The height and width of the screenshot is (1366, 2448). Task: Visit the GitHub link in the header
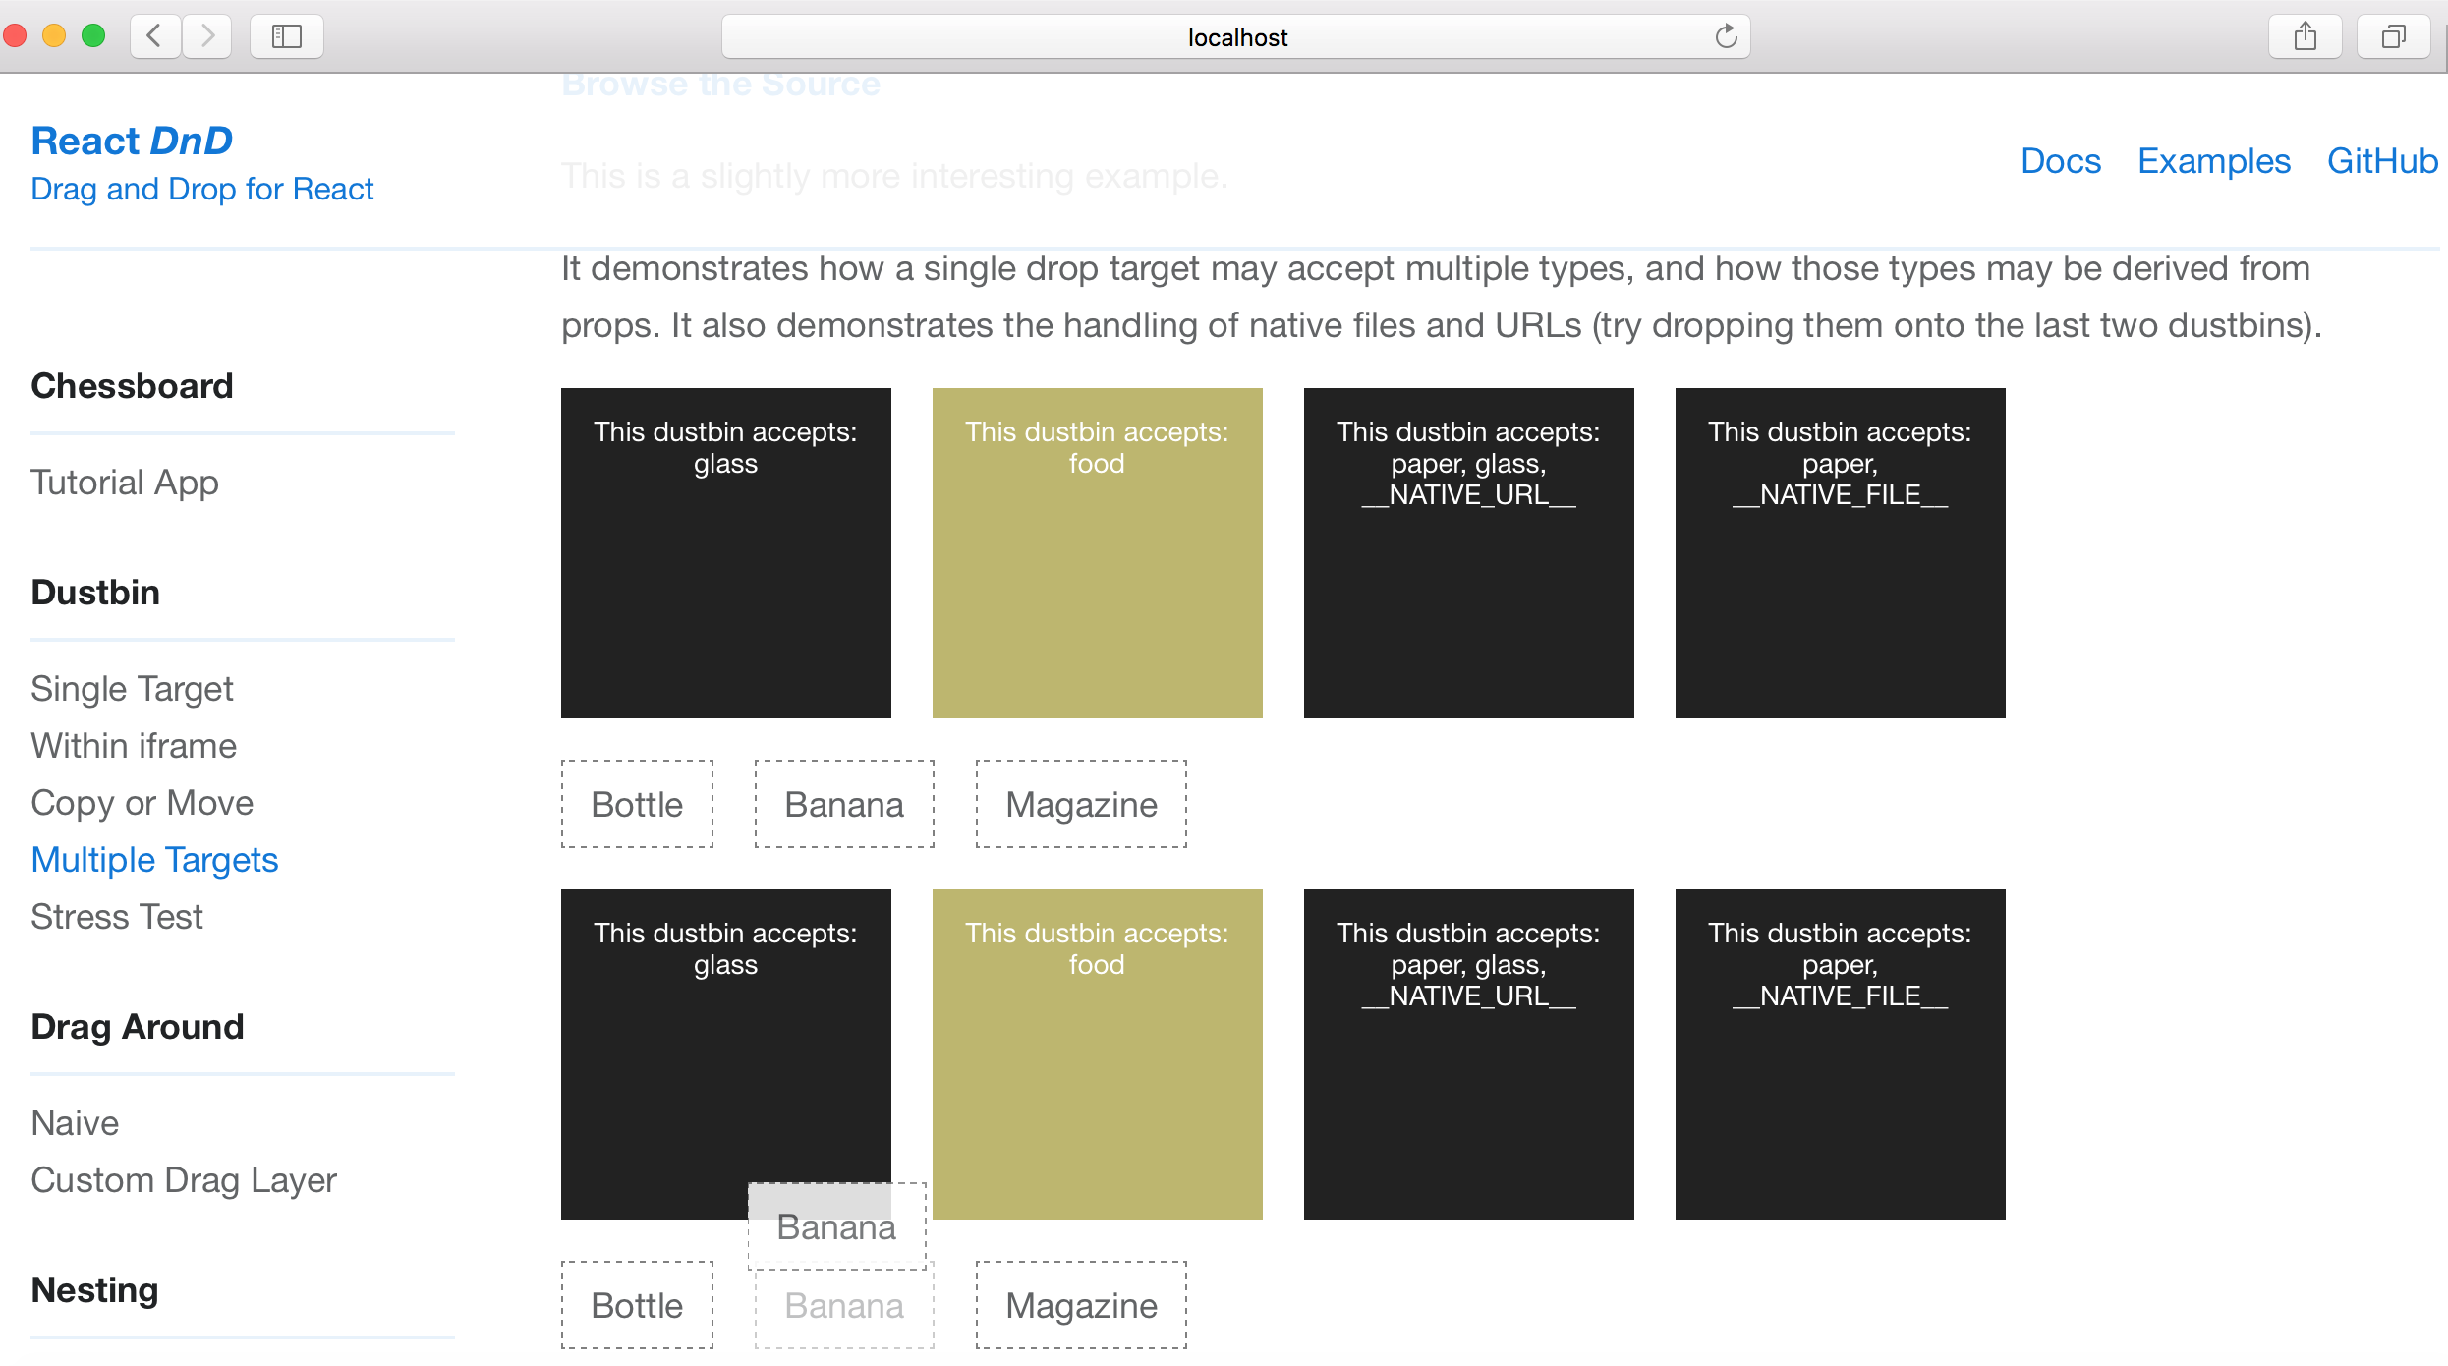2381,161
